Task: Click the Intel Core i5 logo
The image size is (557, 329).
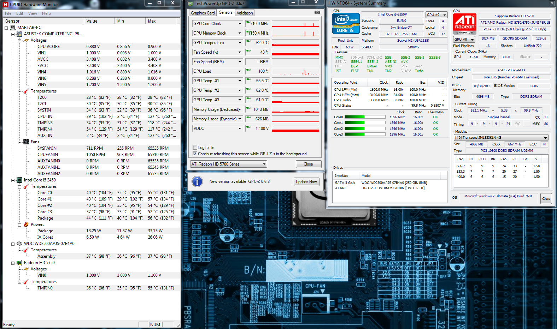Action: click(x=346, y=23)
